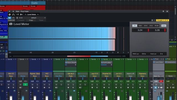Screen dimensions: 177x100
Task: Toggle the metronome icon on Main channel
Action: pyautogui.click(x=155, y=87)
